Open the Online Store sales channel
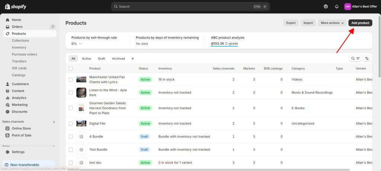This screenshot has height=171, width=381. point(21,128)
